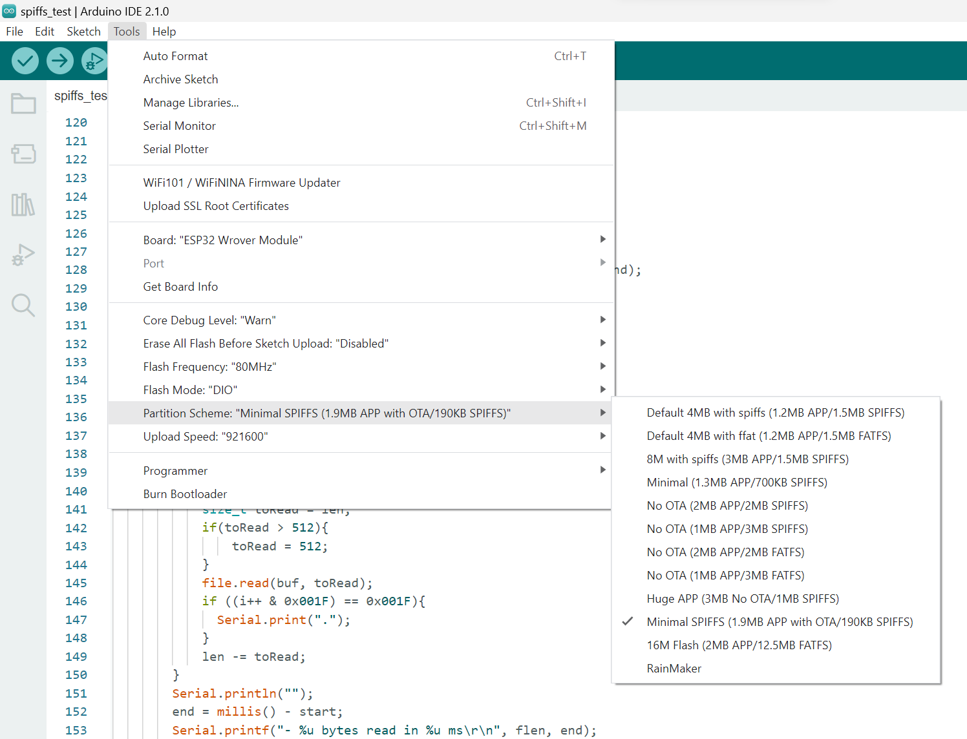Image resolution: width=967 pixels, height=739 pixels.
Task: Expand Core Debug Level: "Warn" submenu
Action: pyautogui.click(x=361, y=320)
